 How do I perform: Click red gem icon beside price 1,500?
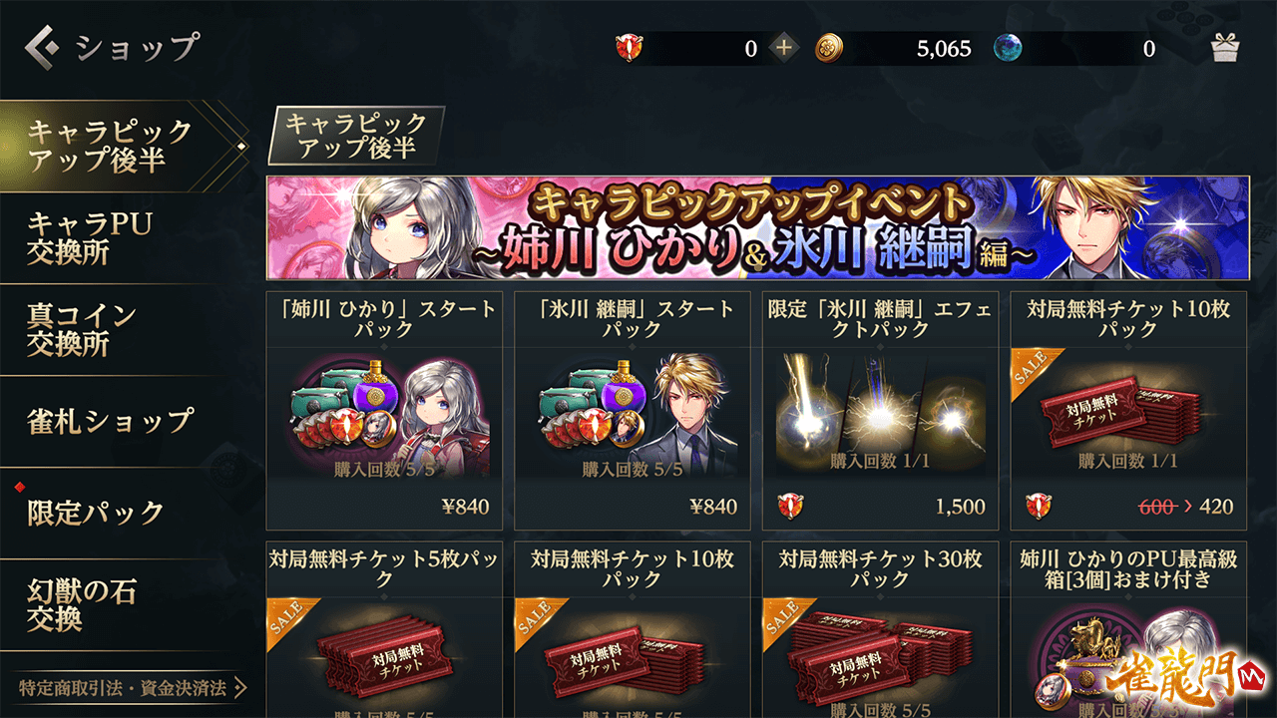click(791, 507)
